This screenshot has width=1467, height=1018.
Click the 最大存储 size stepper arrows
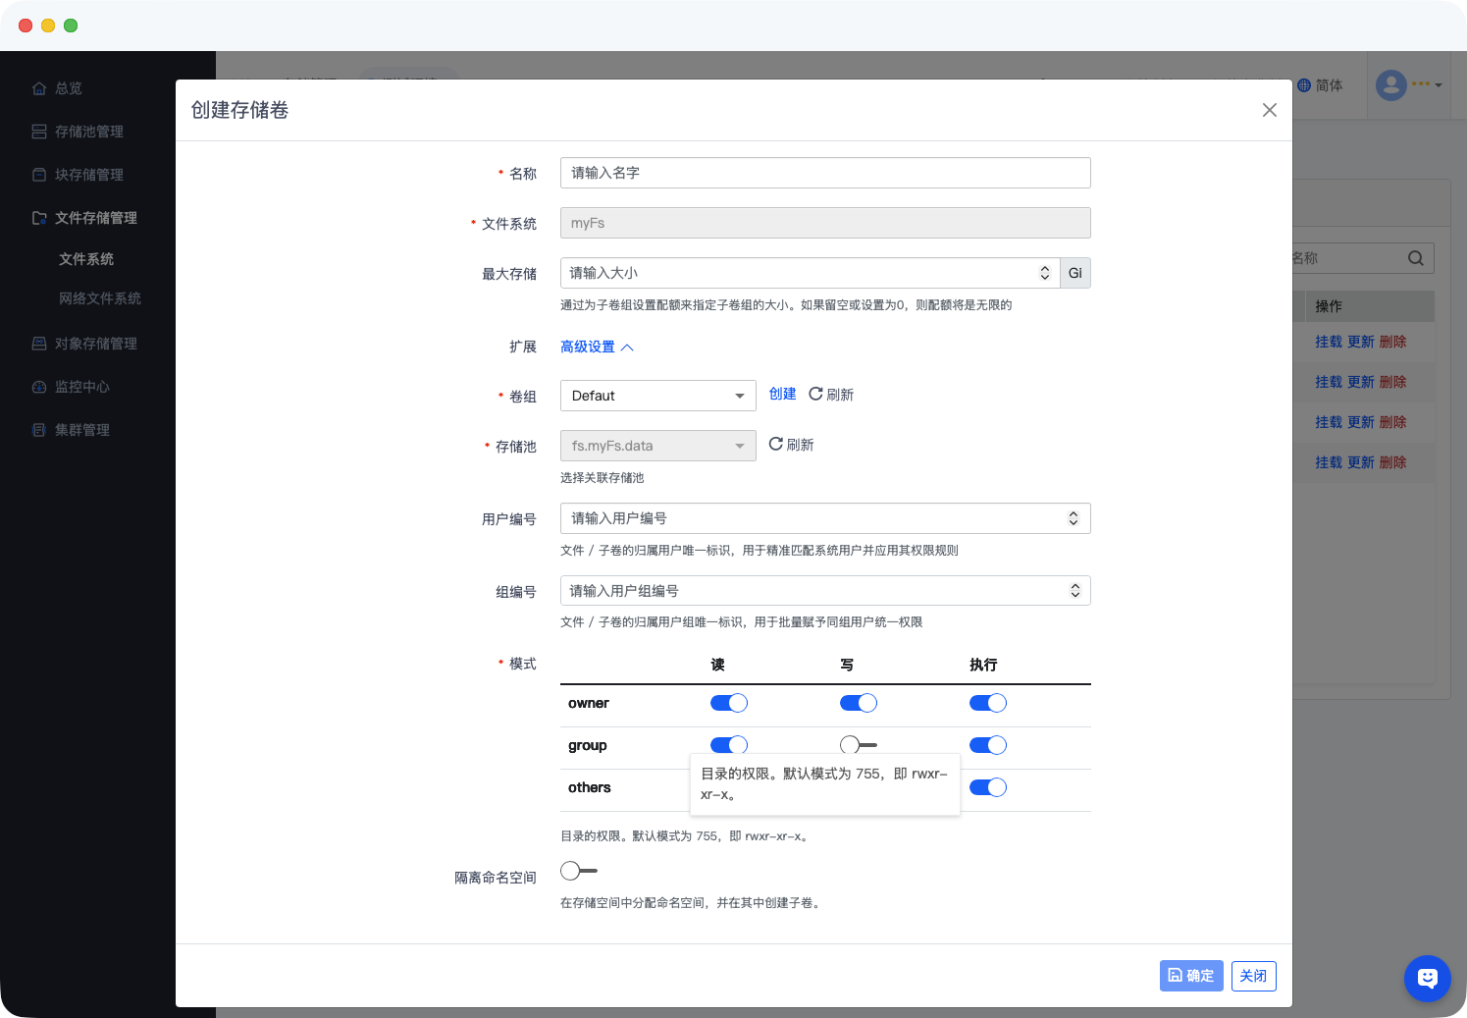tap(1044, 273)
